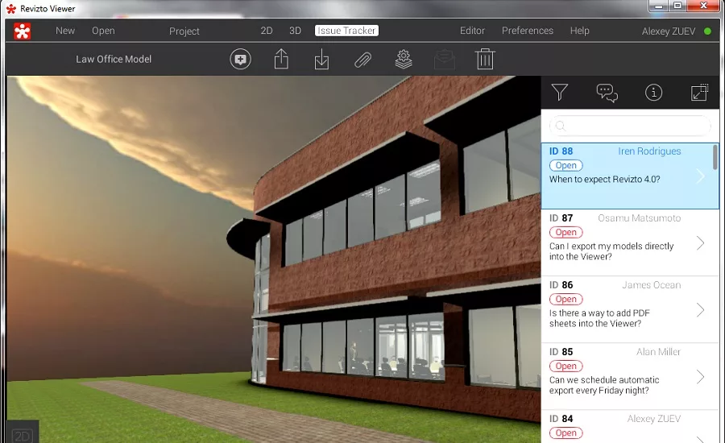Click the info circle icon
This screenshot has width=725, height=443.
[653, 93]
